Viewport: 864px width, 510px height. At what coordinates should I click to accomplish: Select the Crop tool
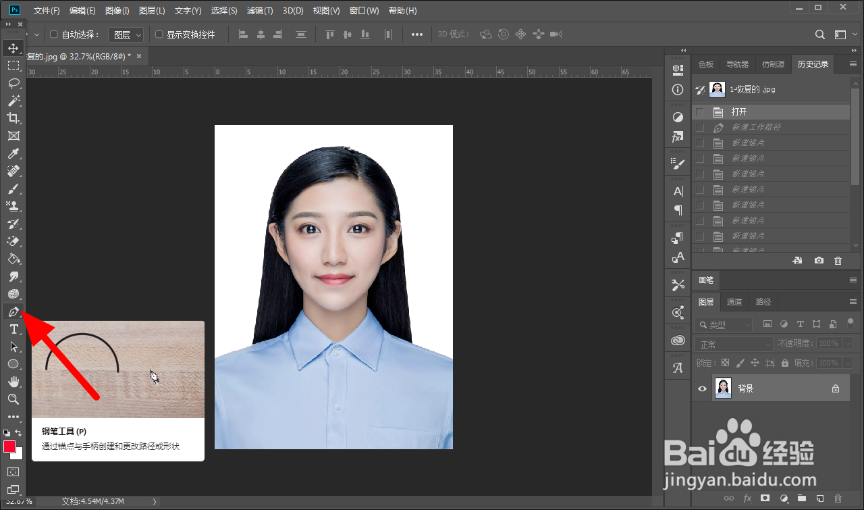coord(13,118)
